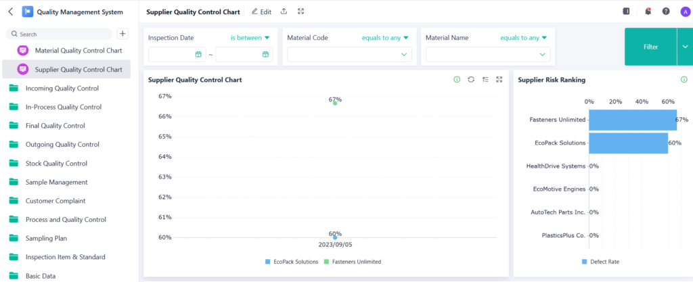The height and width of the screenshot is (282, 693).
Task: Click the share/export icon next to Edit
Action: (x=284, y=11)
